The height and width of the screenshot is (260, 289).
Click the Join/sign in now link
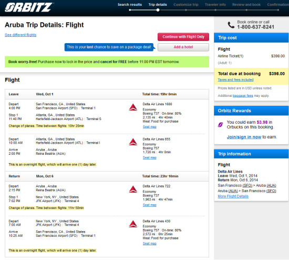pos(244,137)
